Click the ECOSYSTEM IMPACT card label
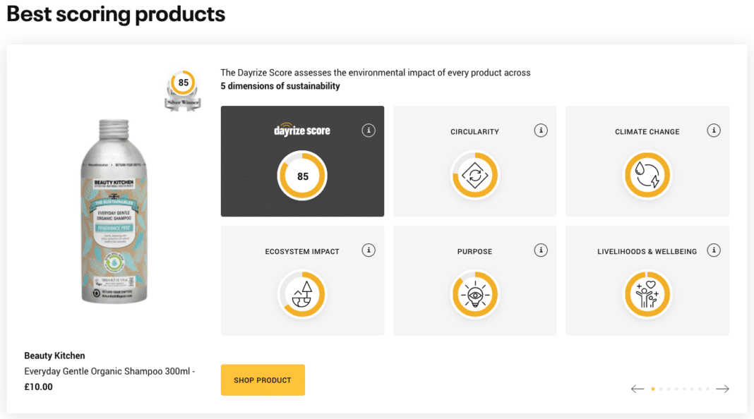This screenshot has width=754, height=419. pos(302,251)
